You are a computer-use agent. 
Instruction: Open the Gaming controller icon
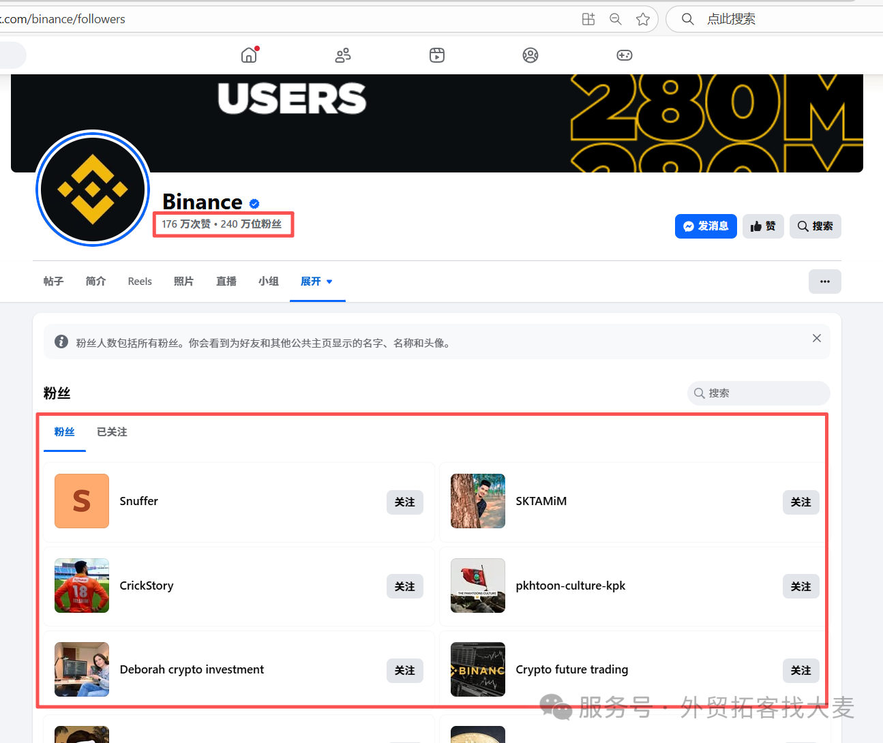tap(625, 55)
